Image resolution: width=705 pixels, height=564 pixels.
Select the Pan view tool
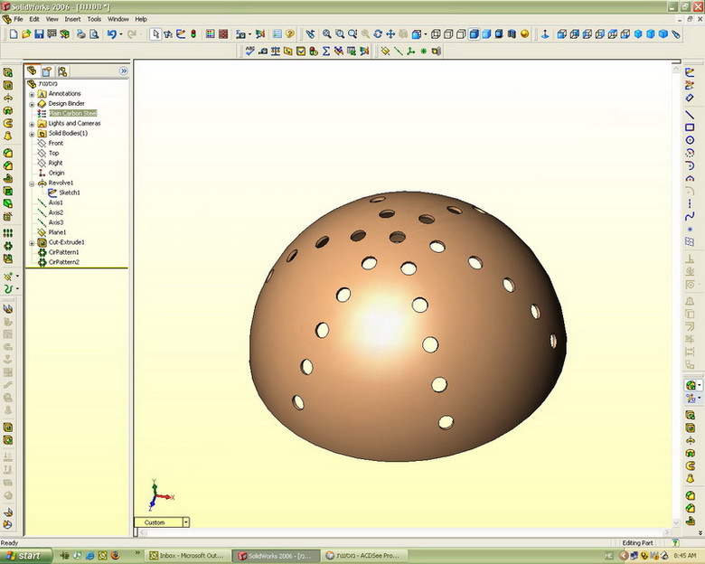point(390,34)
